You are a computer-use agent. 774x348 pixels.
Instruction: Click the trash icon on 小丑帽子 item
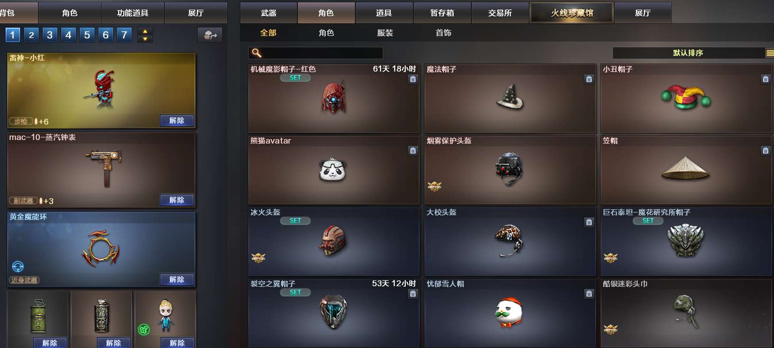766,79
